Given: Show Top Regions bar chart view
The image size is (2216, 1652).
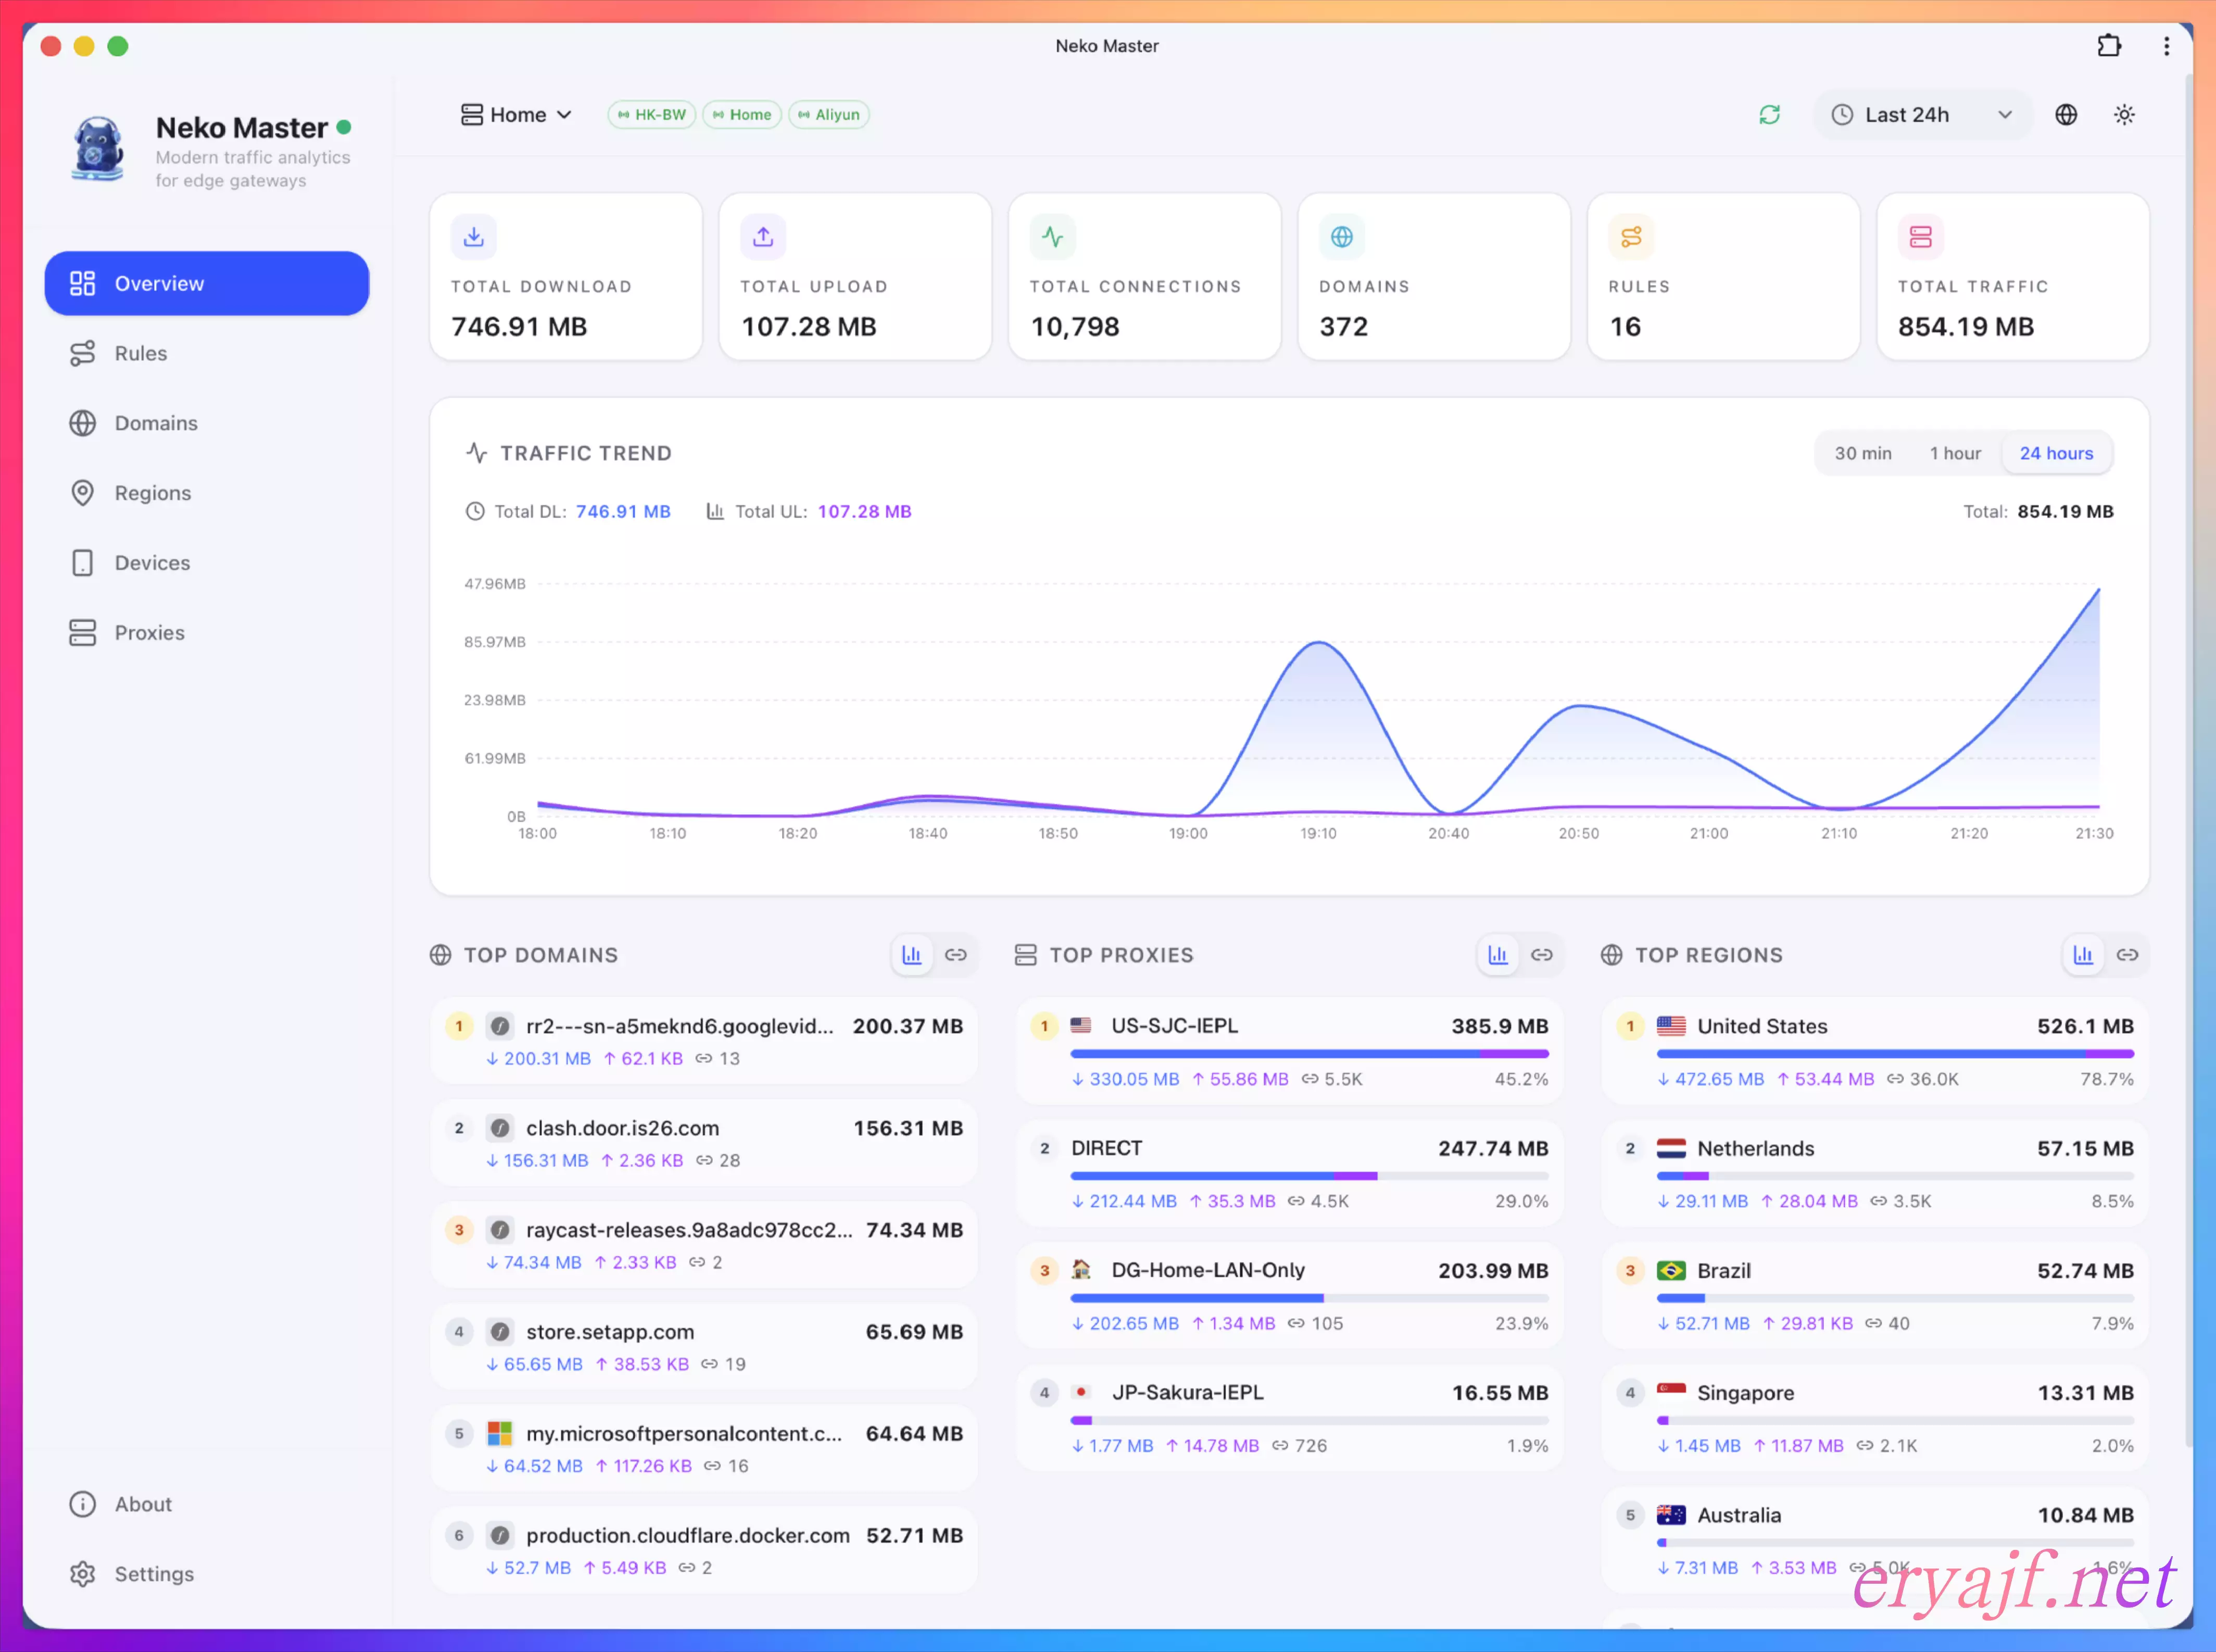Looking at the screenshot, I should [x=2083, y=955].
